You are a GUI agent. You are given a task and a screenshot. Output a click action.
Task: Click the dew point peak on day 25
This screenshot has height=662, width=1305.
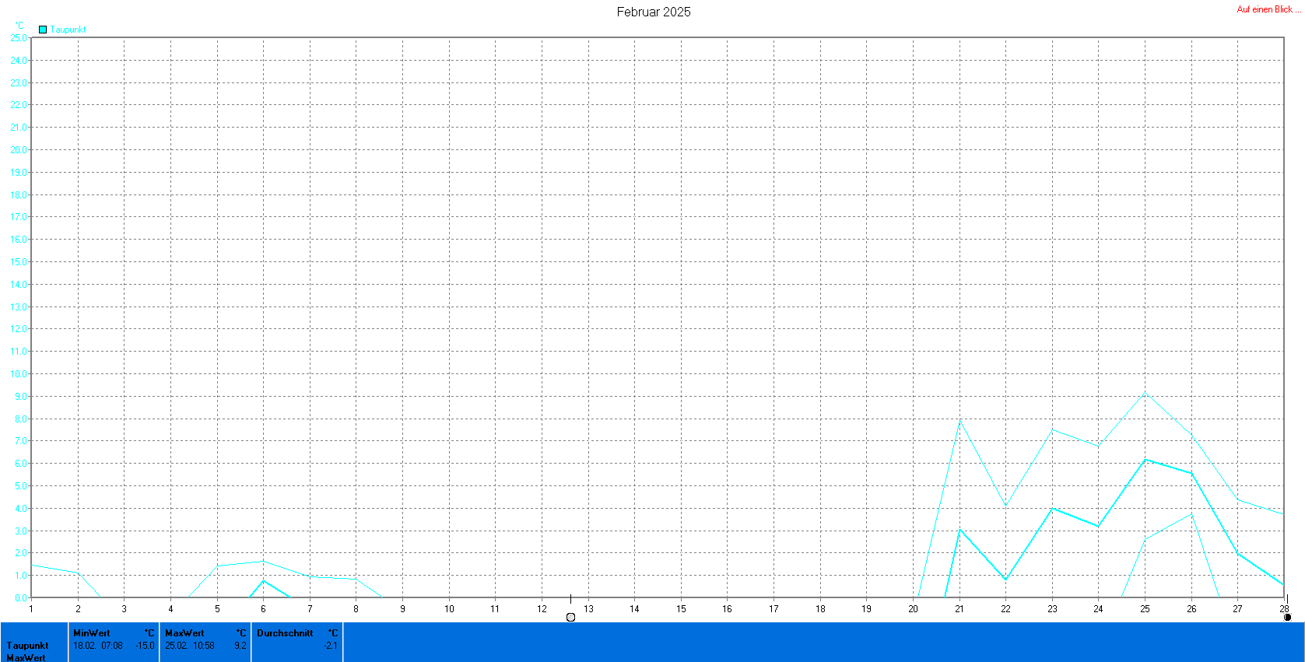pos(1145,394)
